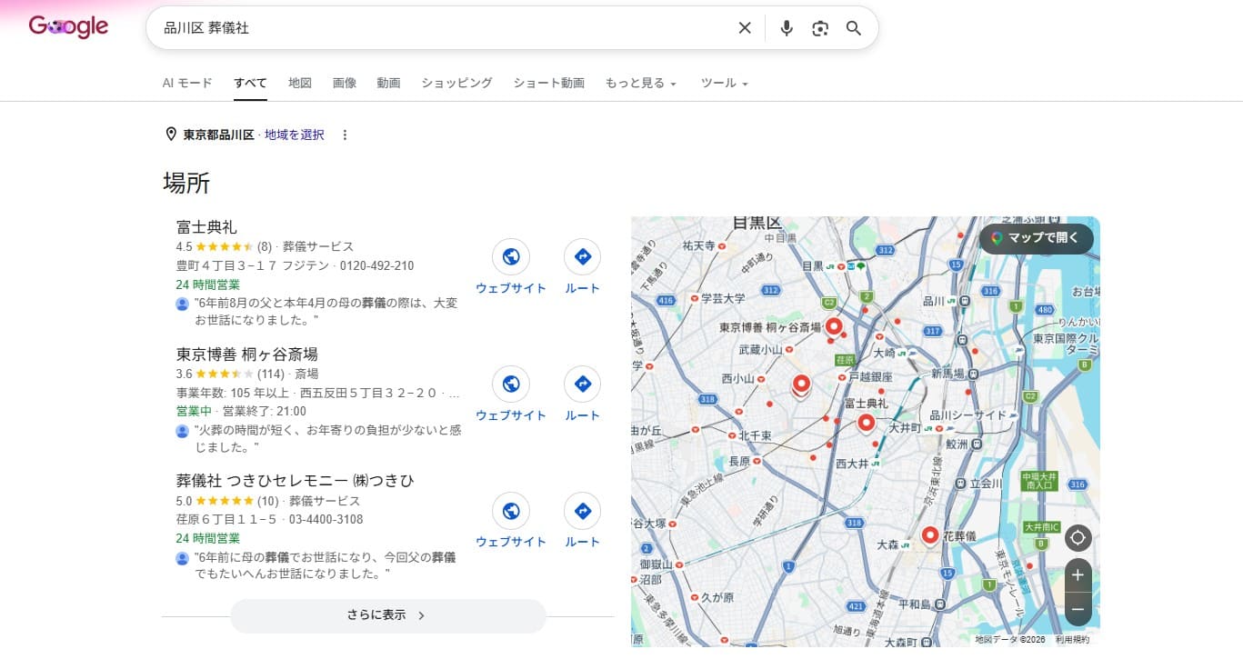Viewport: 1243px width, 659px height.
Task: Click the magnifying glass search icon
Action: tap(853, 28)
